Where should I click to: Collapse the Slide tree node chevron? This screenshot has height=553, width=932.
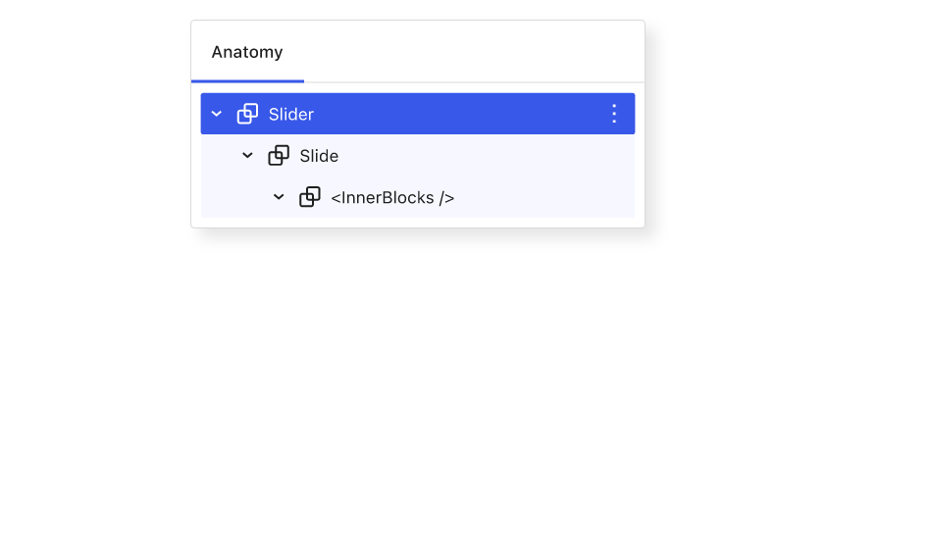click(x=247, y=155)
